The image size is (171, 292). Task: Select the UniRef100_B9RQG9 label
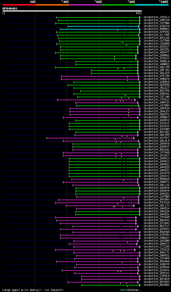point(157,179)
